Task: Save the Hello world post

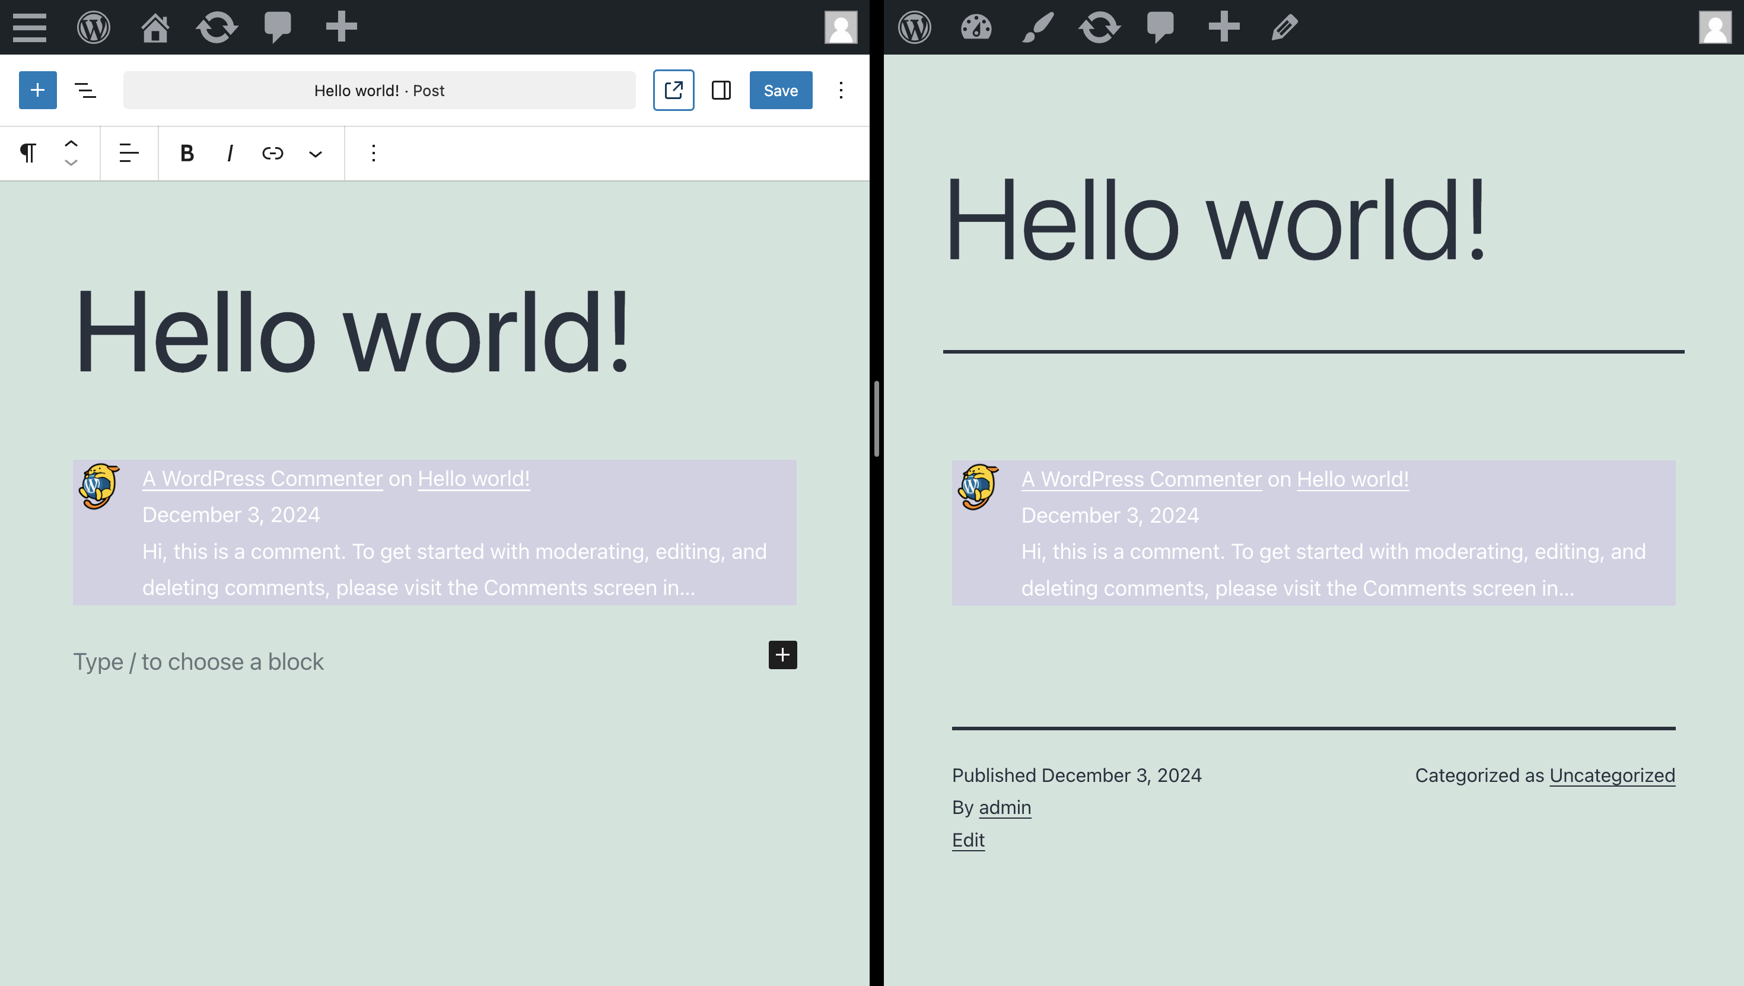Action: [x=780, y=90]
